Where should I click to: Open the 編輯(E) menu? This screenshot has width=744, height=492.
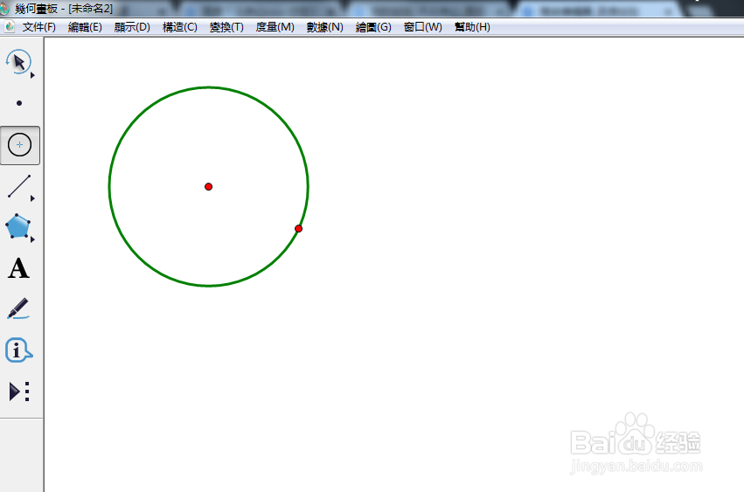tap(85, 27)
